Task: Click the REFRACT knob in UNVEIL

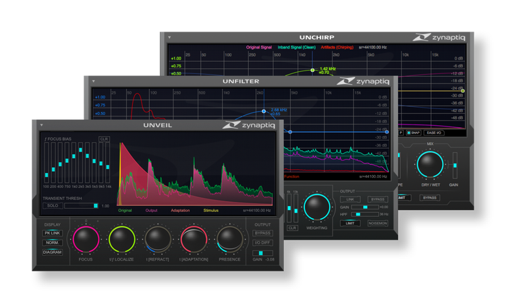Action: [158, 239]
